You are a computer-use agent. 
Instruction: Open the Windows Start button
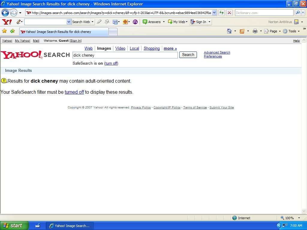pyautogui.click(x=14, y=226)
